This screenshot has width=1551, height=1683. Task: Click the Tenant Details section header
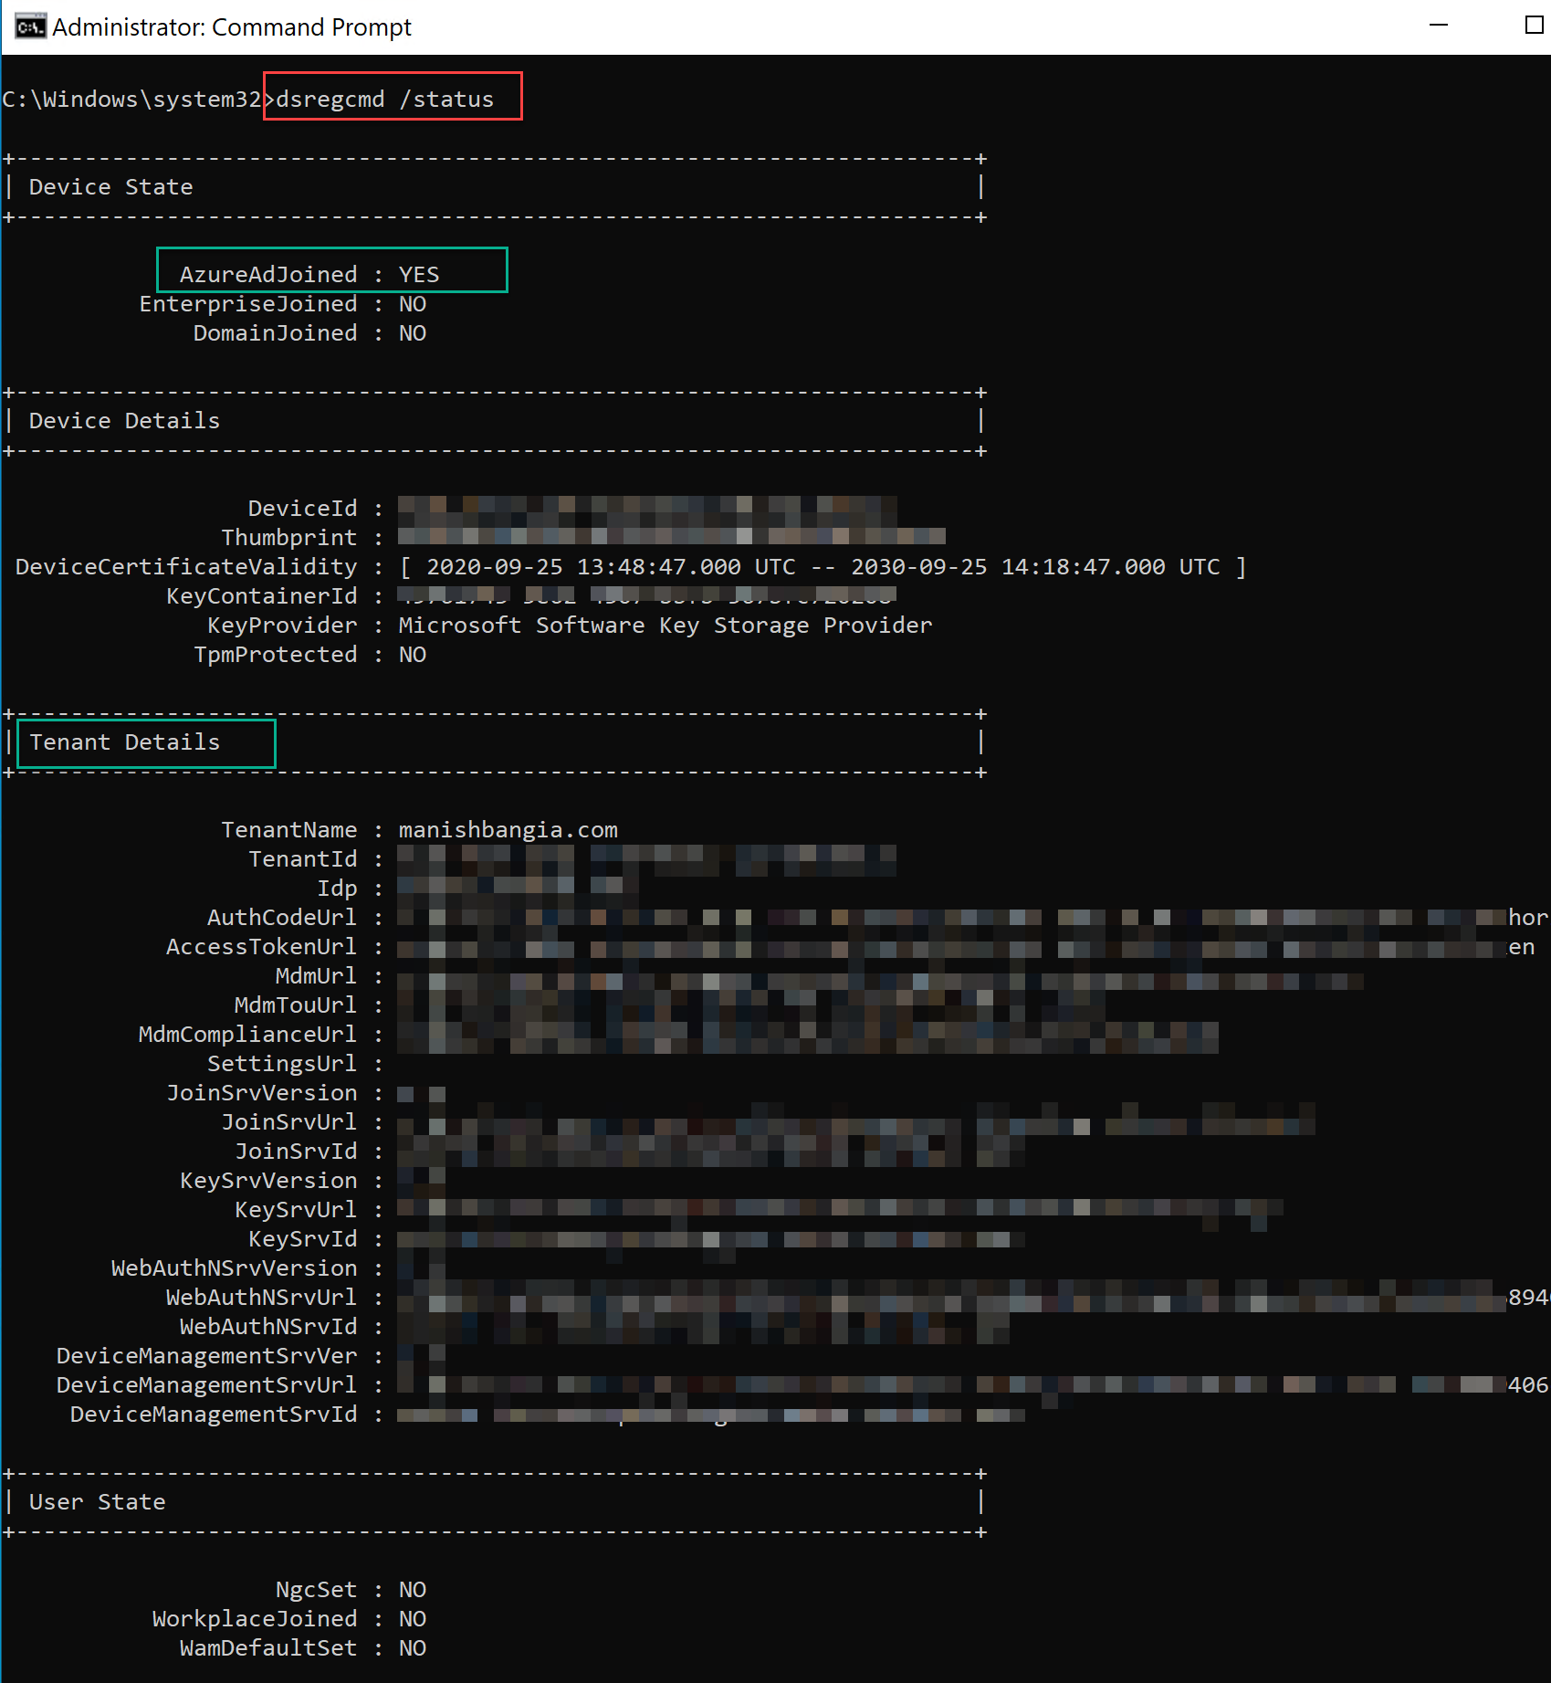(125, 742)
